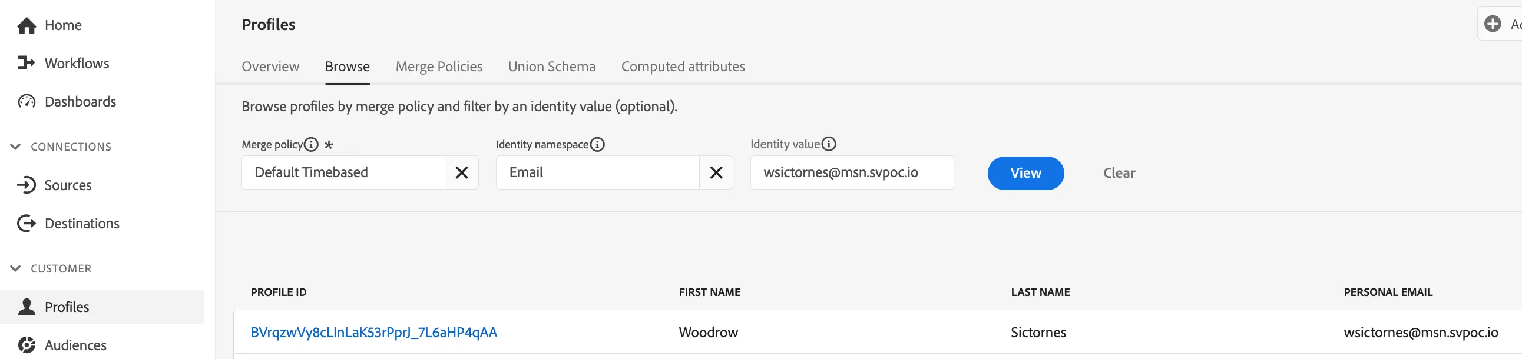Click the Dashboards gauge icon
Viewport: 1522px width, 359px height.
(27, 102)
